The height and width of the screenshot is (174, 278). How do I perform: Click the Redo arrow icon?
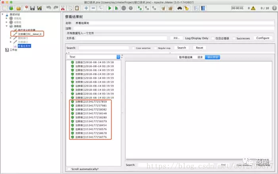pos(56,8)
